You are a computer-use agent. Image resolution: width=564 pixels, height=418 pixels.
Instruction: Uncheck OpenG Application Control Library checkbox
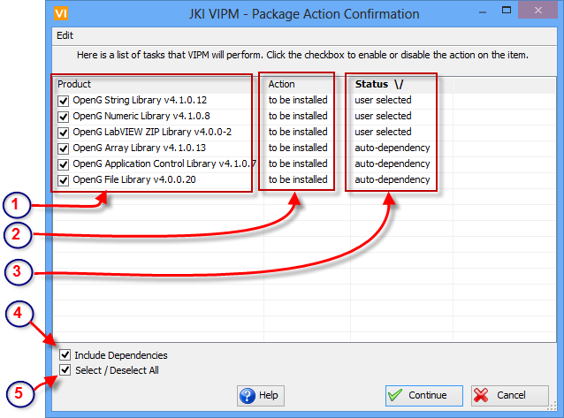coord(63,164)
